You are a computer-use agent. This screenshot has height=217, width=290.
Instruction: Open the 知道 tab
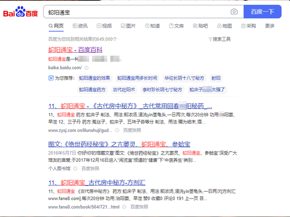[x=152, y=26]
